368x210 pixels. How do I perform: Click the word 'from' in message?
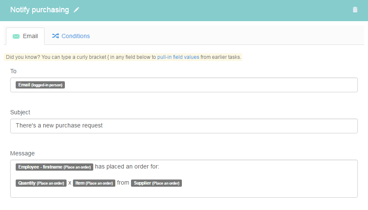coord(123,183)
